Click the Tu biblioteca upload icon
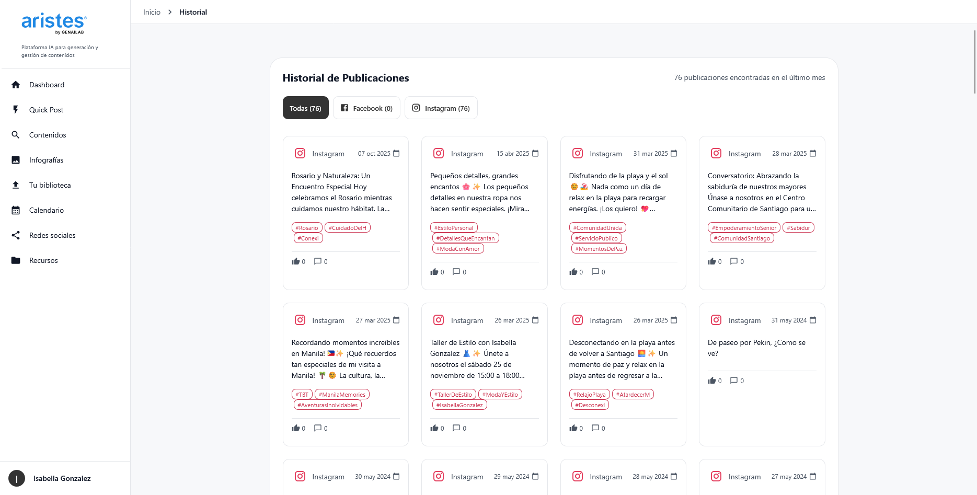The width and height of the screenshot is (977, 495). point(16,185)
